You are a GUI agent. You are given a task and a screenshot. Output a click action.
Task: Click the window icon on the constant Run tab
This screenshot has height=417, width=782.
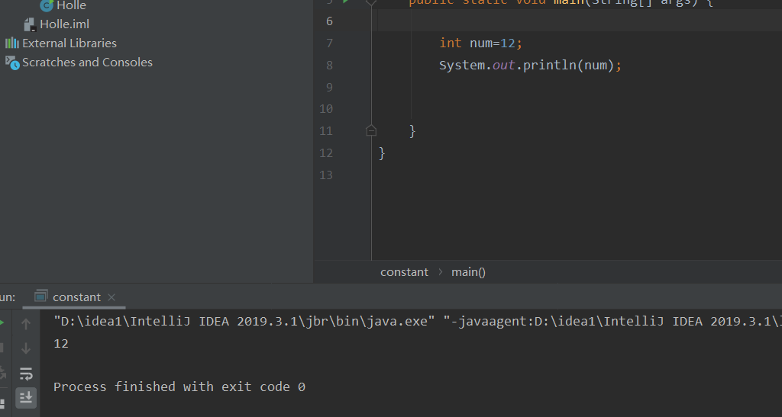(41, 297)
